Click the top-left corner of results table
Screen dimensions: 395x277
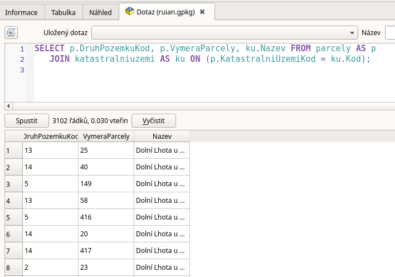tap(13, 137)
